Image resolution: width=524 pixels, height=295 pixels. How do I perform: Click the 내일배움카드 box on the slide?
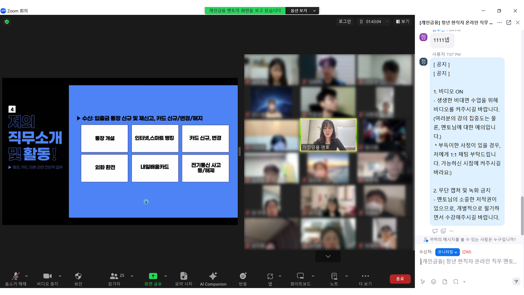[155, 168]
